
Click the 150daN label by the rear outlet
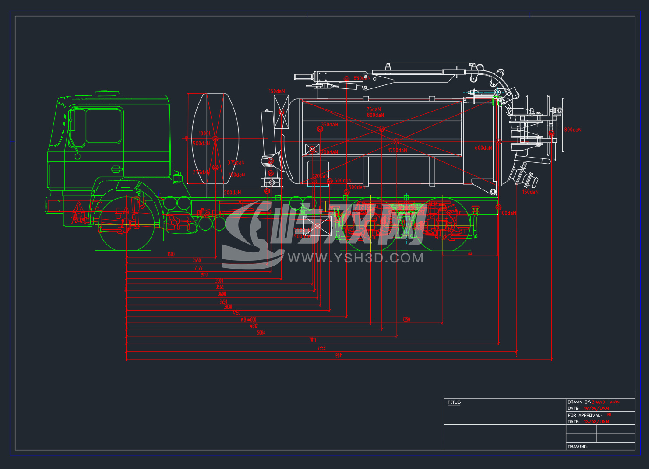coord(530,192)
